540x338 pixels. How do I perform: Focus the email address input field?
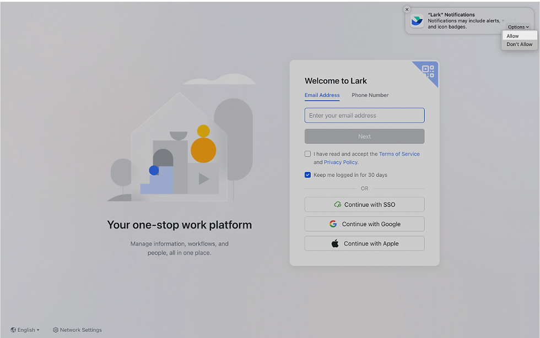(x=364, y=115)
